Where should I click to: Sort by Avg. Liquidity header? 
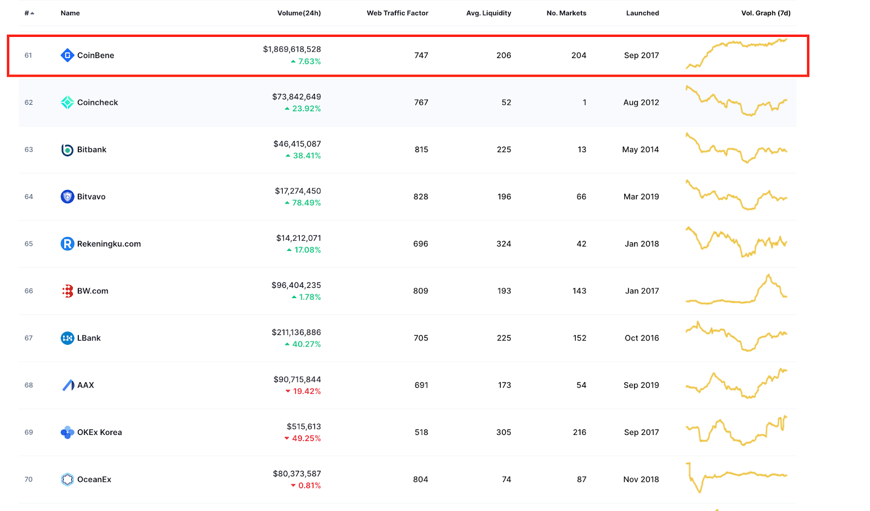click(489, 13)
